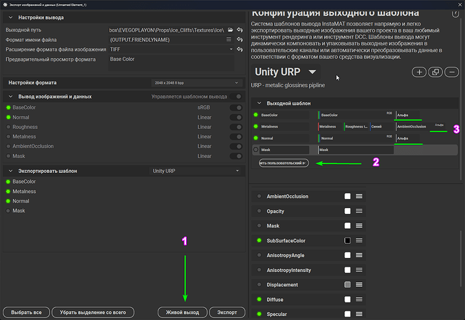Toggle the Mask row radio in output template
This screenshot has width=465, height=320.
pos(256,149)
